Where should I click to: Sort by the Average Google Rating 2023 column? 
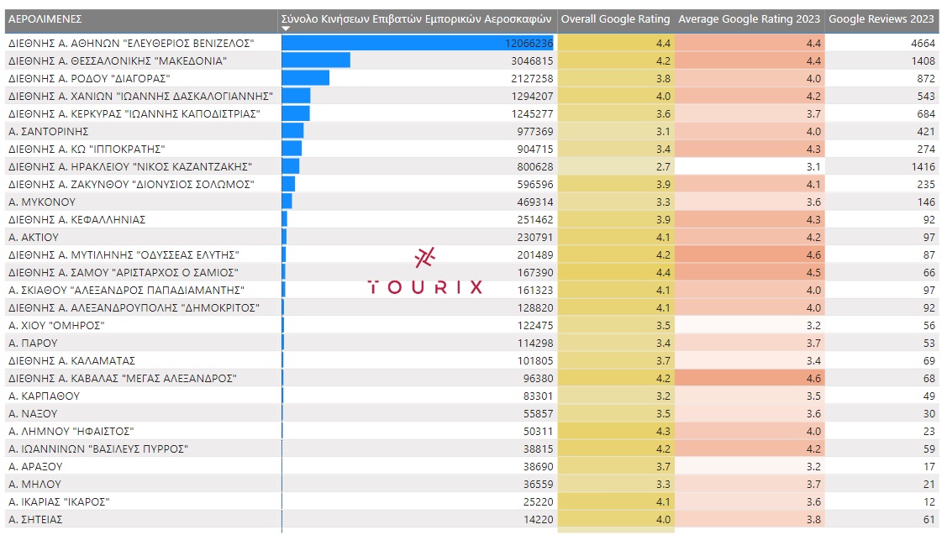pyautogui.click(x=749, y=18)
